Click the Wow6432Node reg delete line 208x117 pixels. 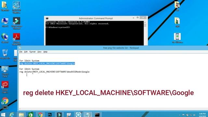tap(54, 72)
